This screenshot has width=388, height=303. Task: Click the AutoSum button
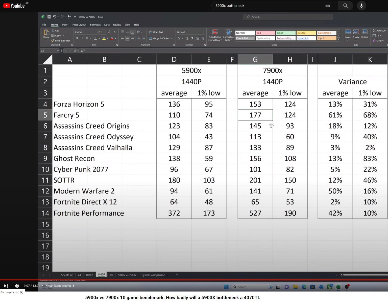pos(379,31)
